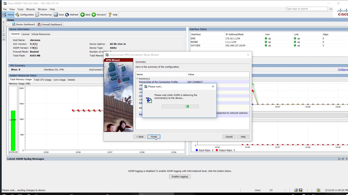
Task: Click the DMZ interface row name
Action: tap(193, 38)
